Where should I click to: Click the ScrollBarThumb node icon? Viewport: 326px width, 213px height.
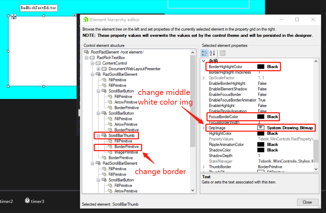click(104, 136)
